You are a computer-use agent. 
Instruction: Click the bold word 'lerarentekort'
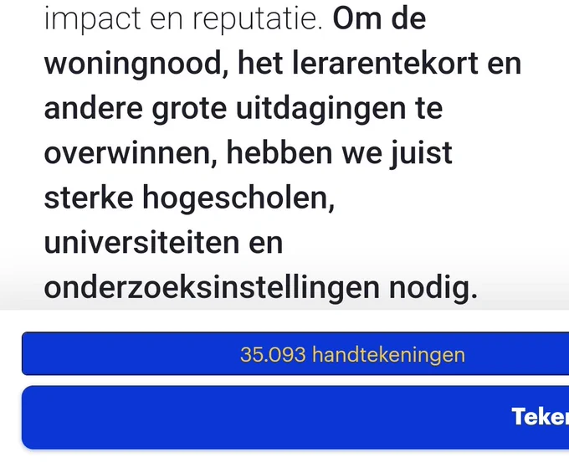point(385,63)
